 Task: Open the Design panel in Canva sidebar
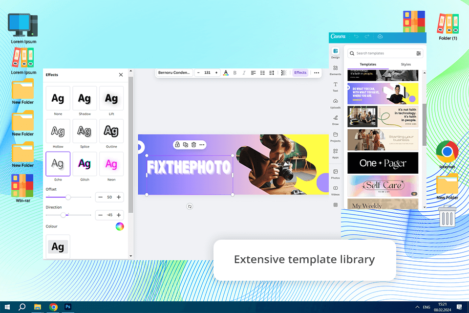335,53
